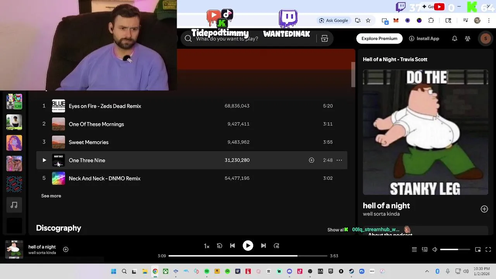
Task: Rewind 15 seconds button
Action: pos(219,246)
